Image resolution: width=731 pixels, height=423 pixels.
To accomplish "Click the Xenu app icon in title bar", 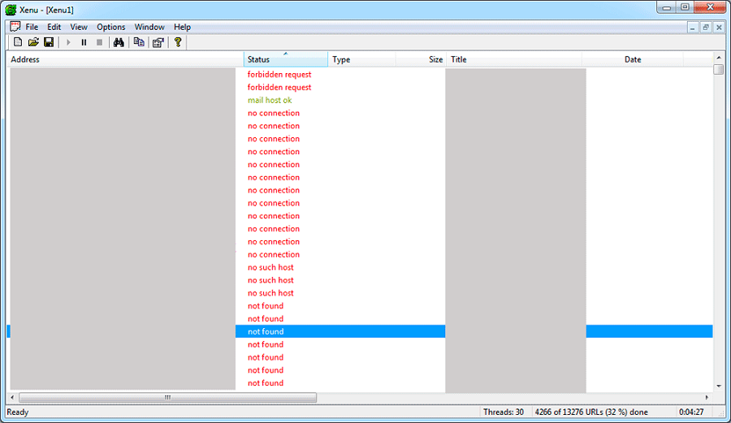I will 11,10.
